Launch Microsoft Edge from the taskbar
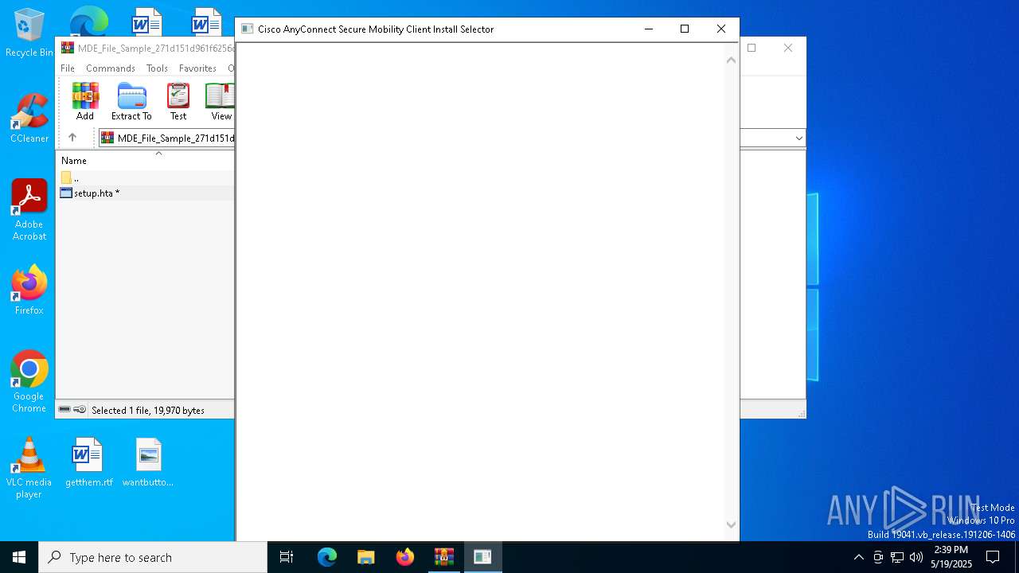1019x573 pixels. coord(327,557)
